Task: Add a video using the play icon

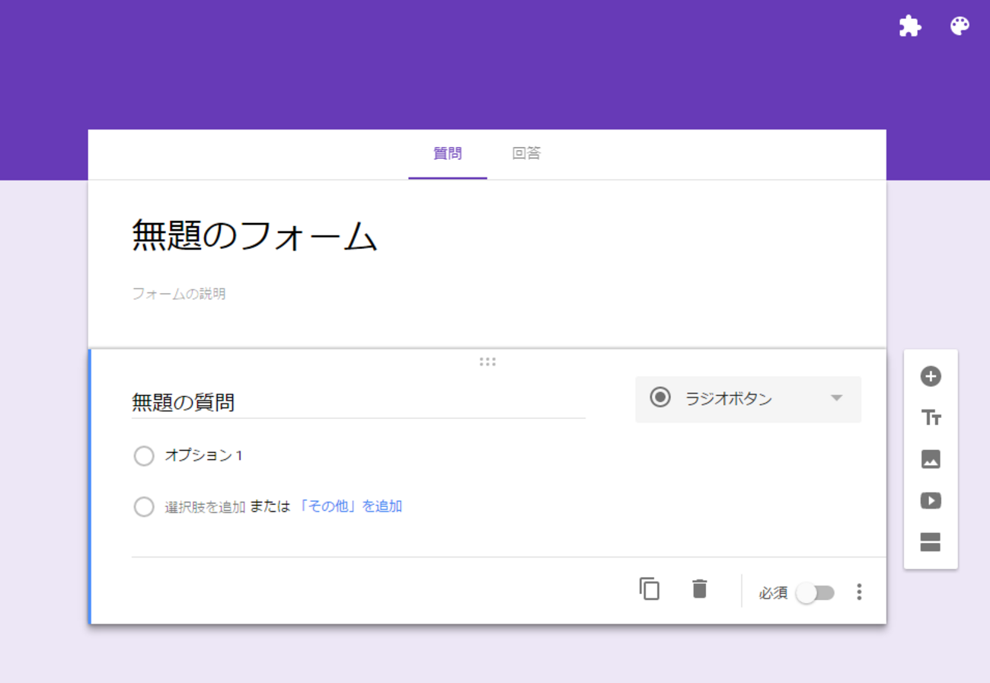Action: (931, 500)
